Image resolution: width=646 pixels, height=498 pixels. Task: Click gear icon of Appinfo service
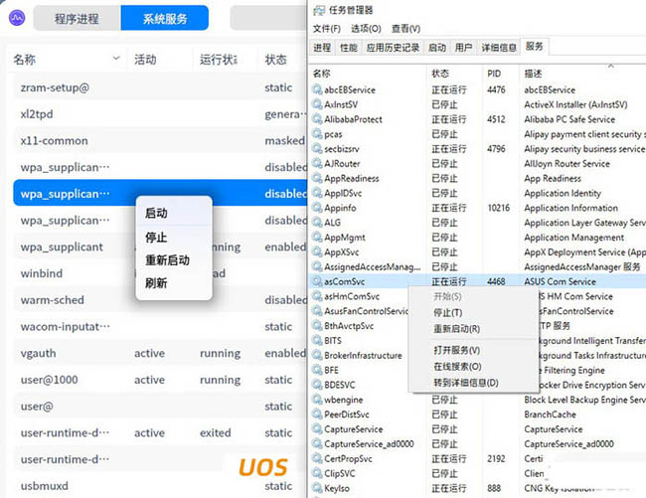(x=317, y=208)
